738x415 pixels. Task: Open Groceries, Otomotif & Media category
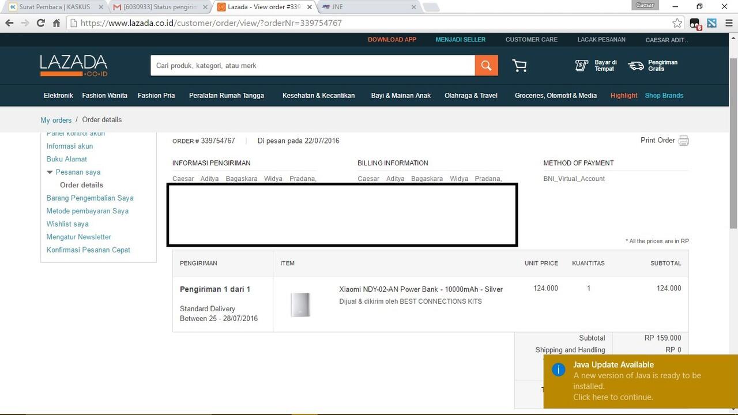point(556,96)
